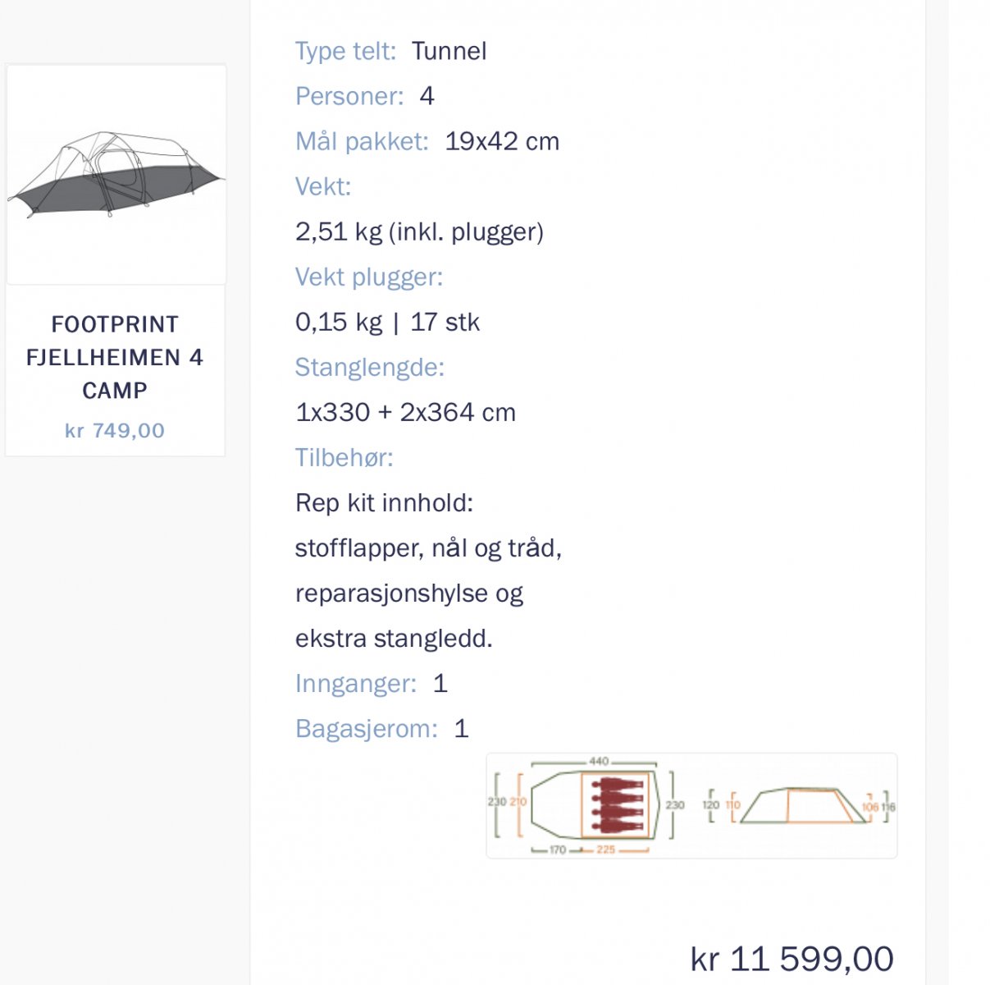
Task: Open the footprint tent illustration thumbnail
Action: (x=116, y=175)
